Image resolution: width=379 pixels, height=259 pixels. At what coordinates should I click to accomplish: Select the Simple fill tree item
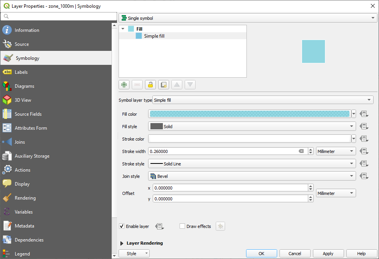[154, 36]
